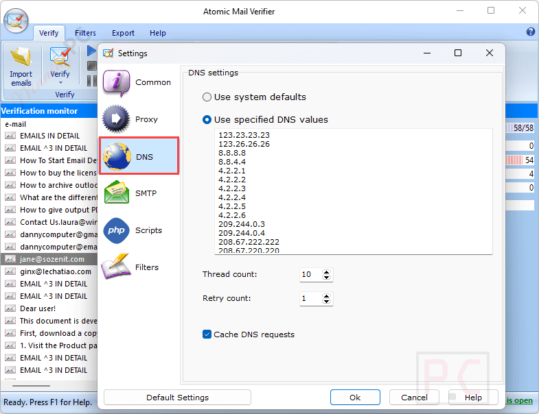Screen dimensions: 539x414
Task: Select the 'What are the different' row
Action: tap(49, 197)
